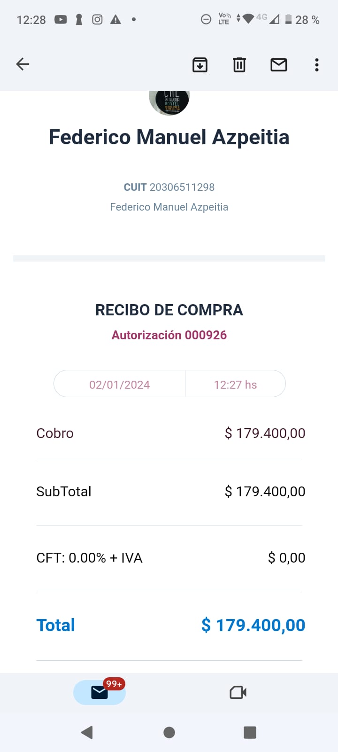Tap the battery 28 % indicator

(x=302, y=20)
